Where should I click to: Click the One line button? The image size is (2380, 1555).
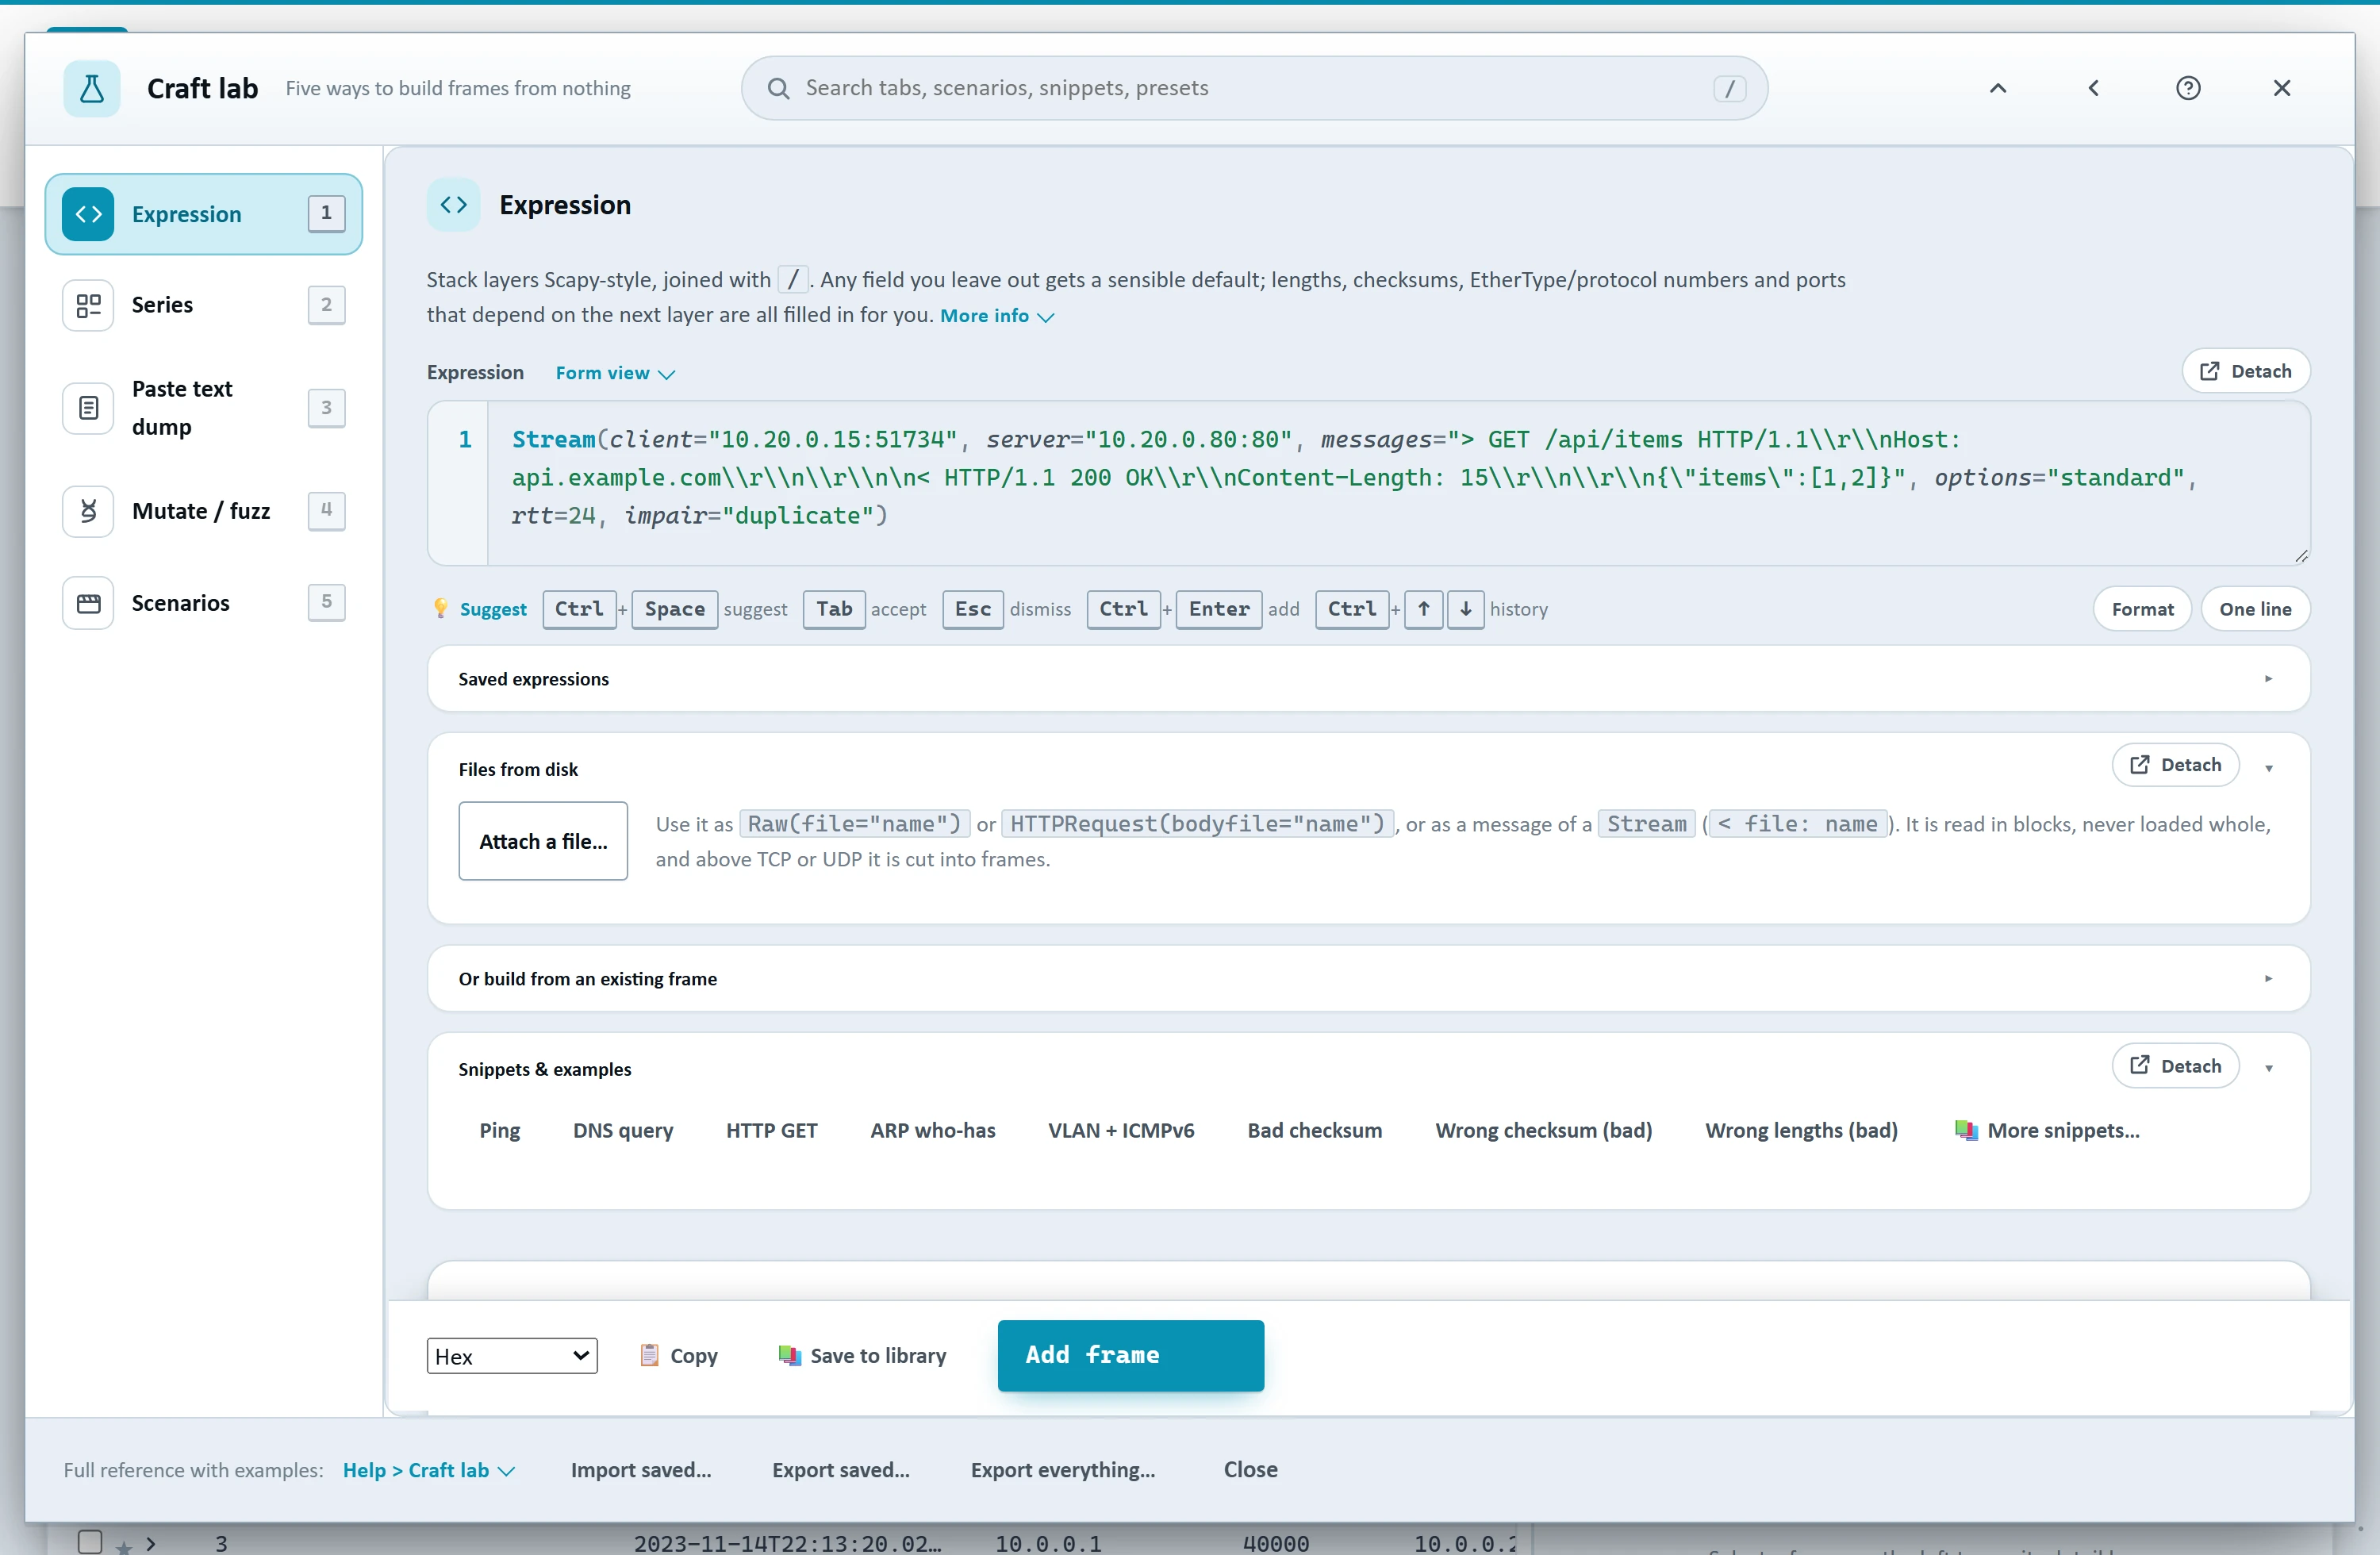pos(2255,609)
